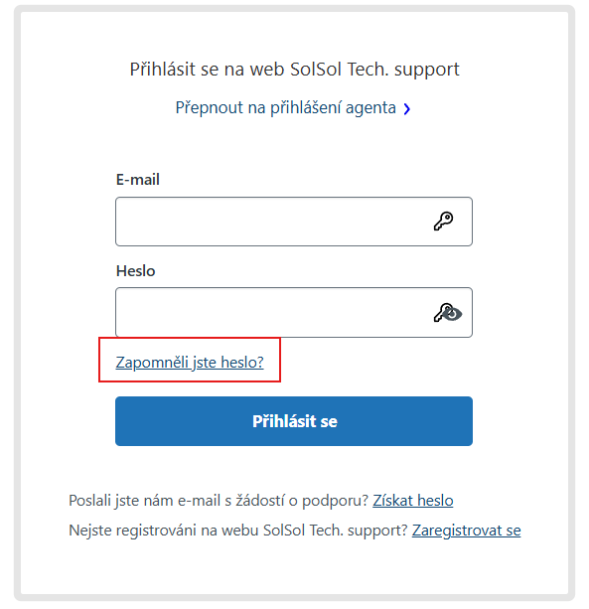The width and height of the screenshot is (589, 609).
Task: Click the key icon in the E-mail field
Action: pos(443,222)
